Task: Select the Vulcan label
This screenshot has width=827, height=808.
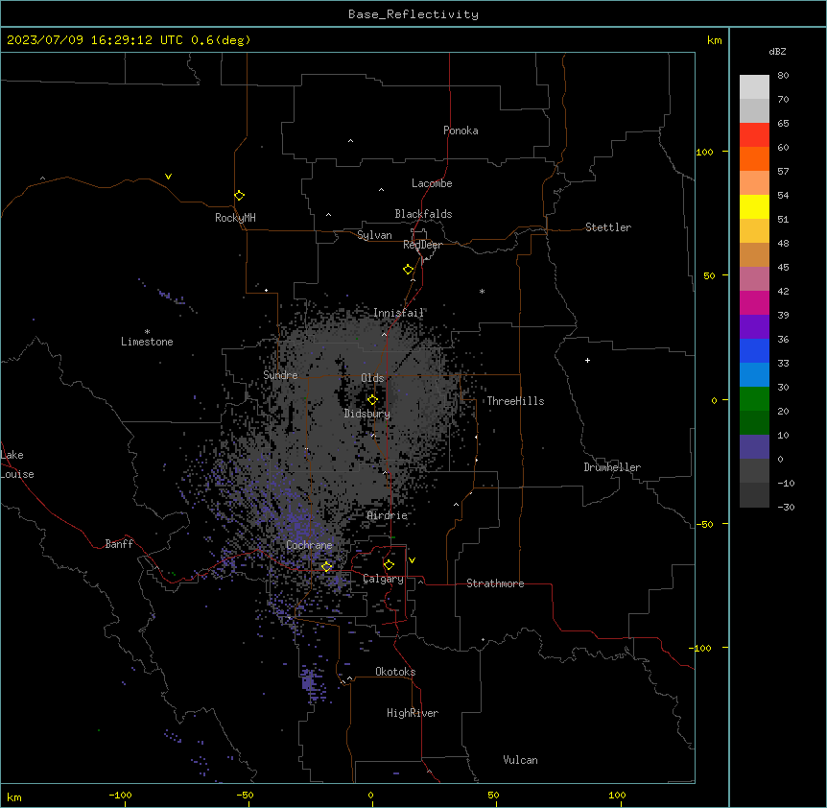Action: (520, 760)
